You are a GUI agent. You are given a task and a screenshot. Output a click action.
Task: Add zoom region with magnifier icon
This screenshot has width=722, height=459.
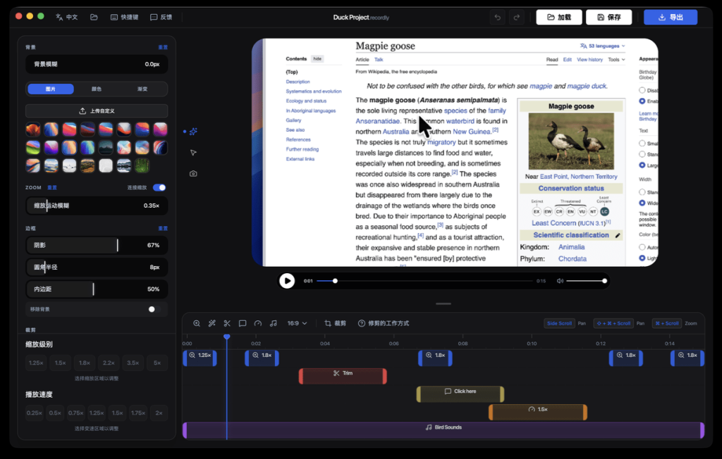197,323
